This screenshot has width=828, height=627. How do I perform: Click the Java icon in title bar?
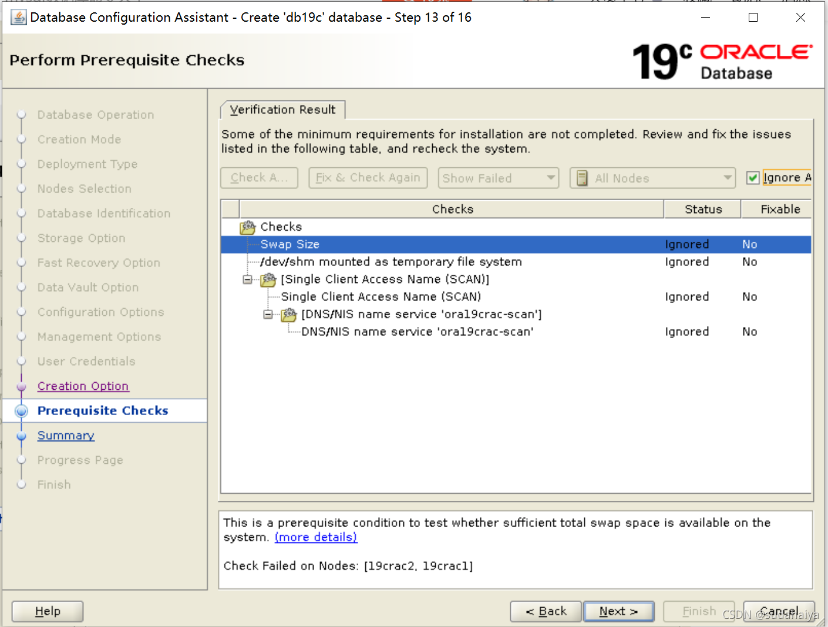point(19,18)
